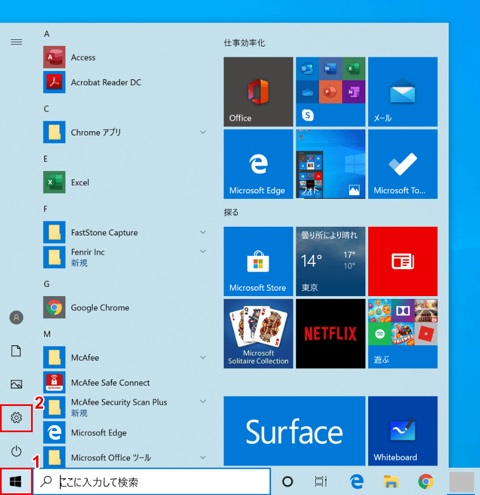Click the user account avatar icon

pos(16,317)
